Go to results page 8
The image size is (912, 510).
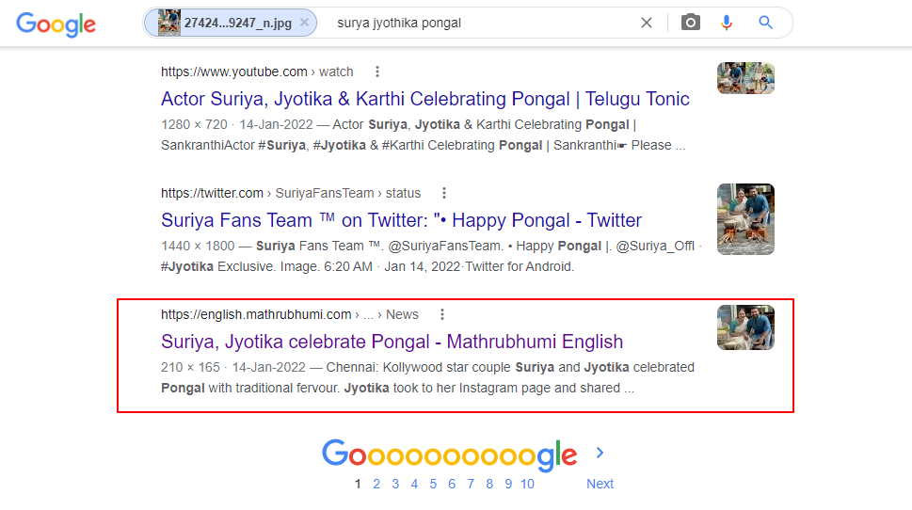[x=489, y=484]
